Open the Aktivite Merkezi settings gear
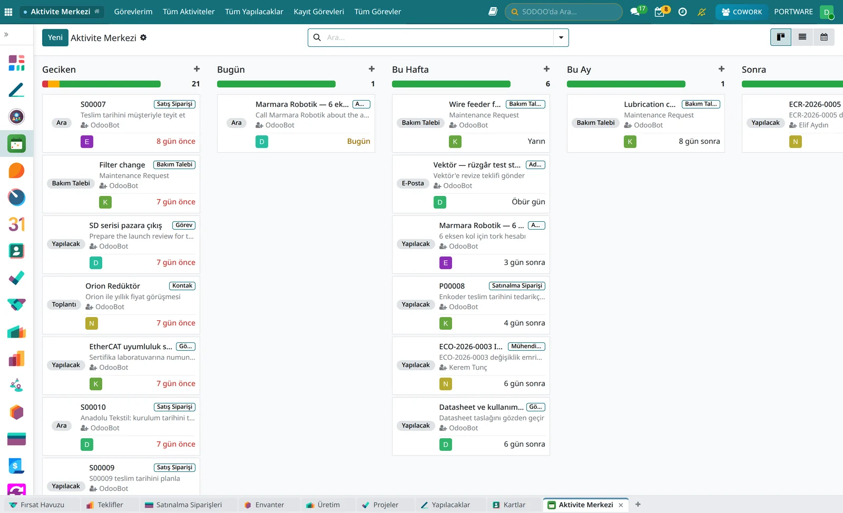This screenshot has width=843, height=513. (x=143, y=37)
